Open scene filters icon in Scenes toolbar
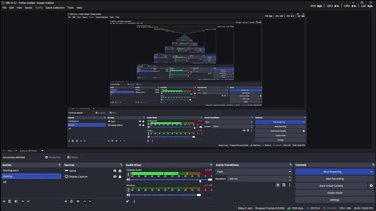376x211 pixels. pyautogui.click(x=16, y=201)
